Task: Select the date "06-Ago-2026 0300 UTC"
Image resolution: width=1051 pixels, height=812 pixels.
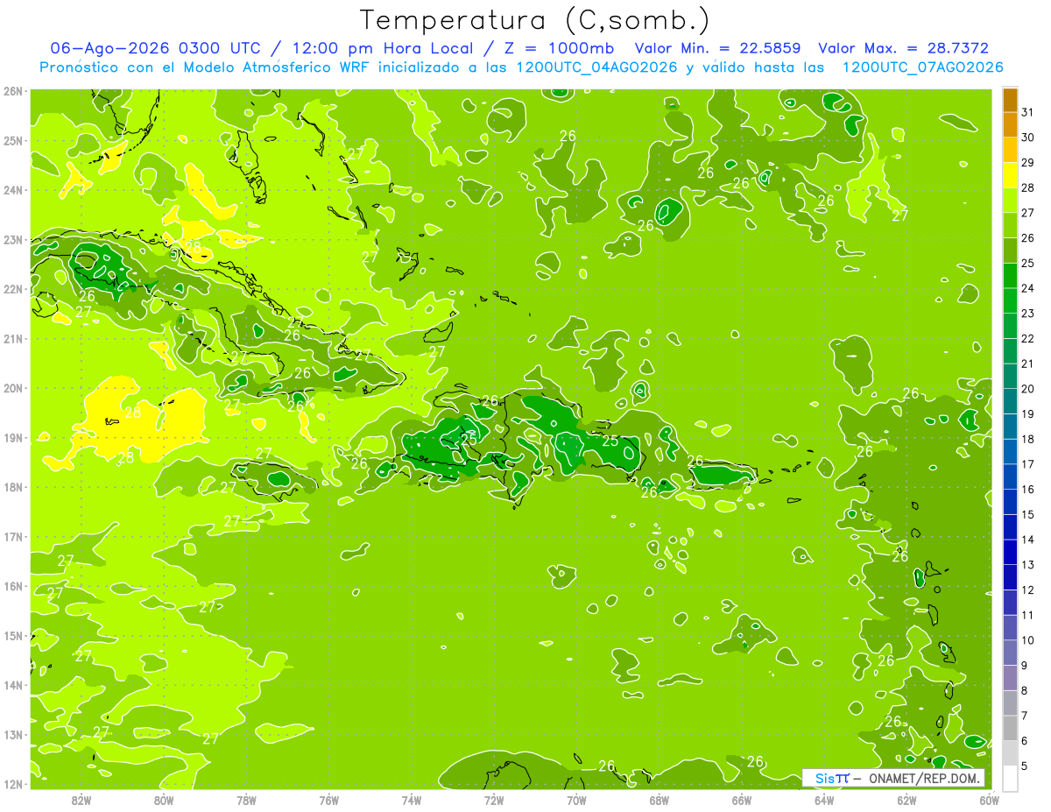Action: click(155, 48)
